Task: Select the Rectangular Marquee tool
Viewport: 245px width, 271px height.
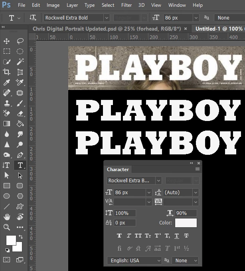Action: [7, 51]
